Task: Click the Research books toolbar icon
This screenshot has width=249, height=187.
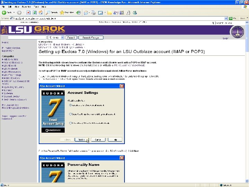Action: point(122,12)
